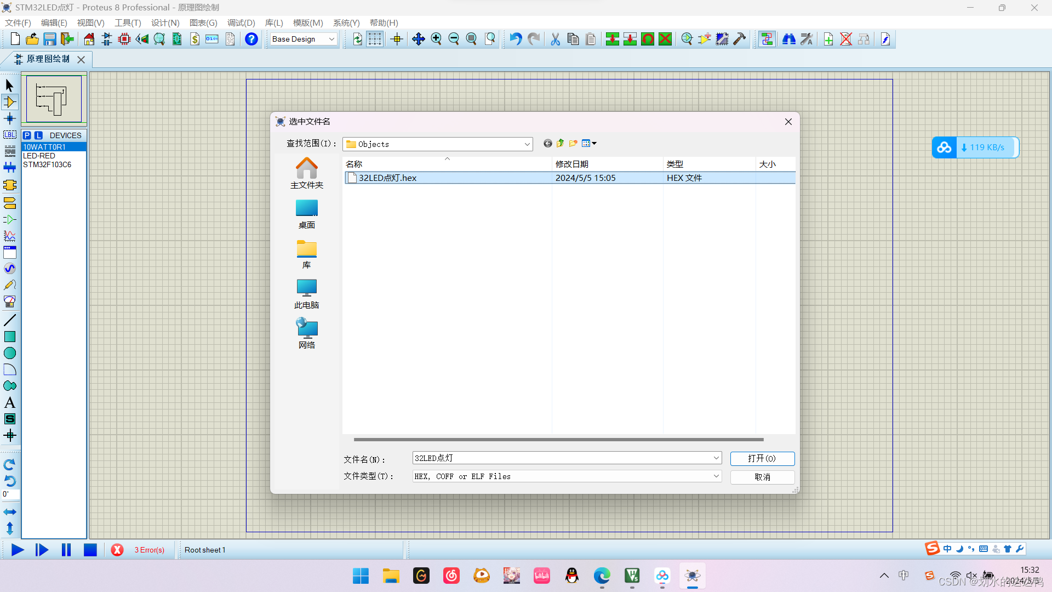Expand the 文件类型 HEX, COFF or ELF dropdown
Viewport: 1052px width, 592px height.
click(716, 476)
